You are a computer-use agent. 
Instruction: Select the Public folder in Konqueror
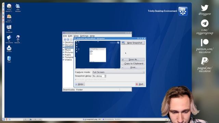click(67, 55)
